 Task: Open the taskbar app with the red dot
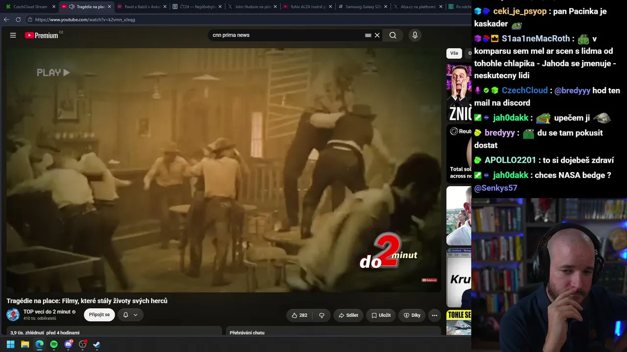point(83,344)
